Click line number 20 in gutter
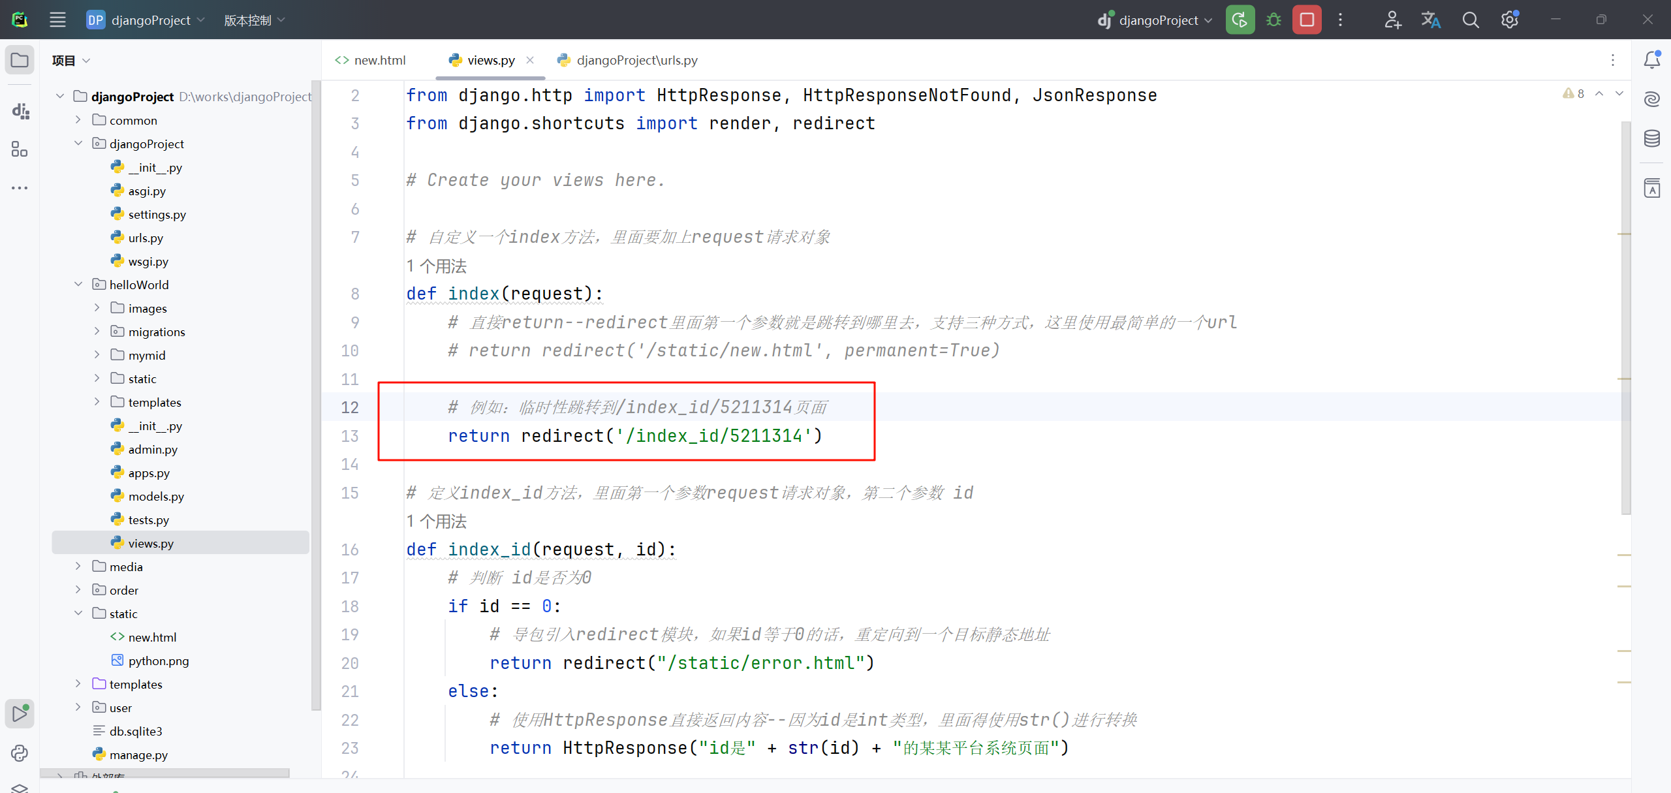 point(350,662)
